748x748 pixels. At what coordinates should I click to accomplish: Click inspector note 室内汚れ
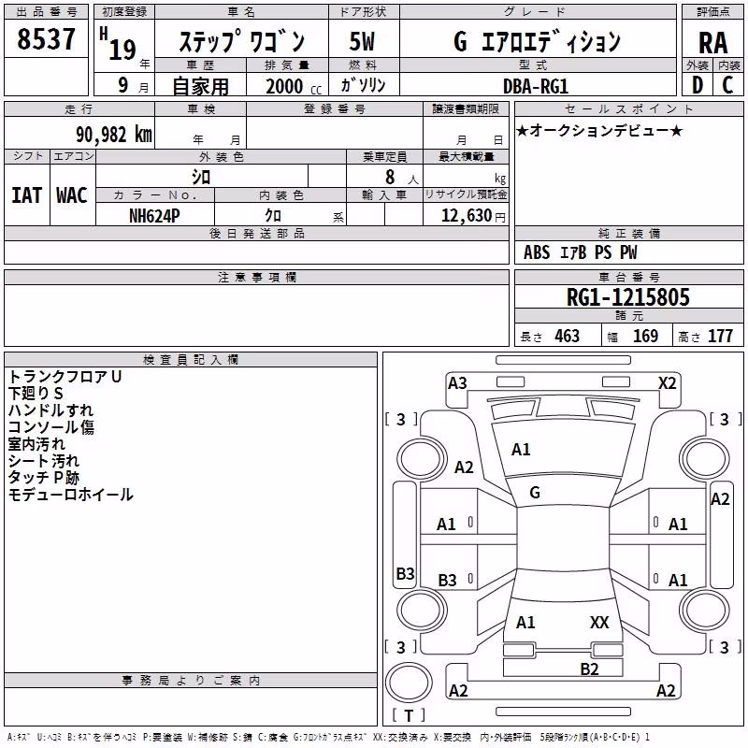click(x=36, y=444)
